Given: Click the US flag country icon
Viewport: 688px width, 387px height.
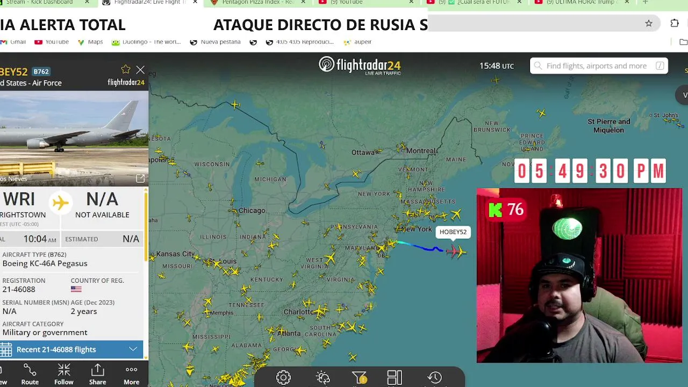Looking at the screenshot, I should (76, 289).
